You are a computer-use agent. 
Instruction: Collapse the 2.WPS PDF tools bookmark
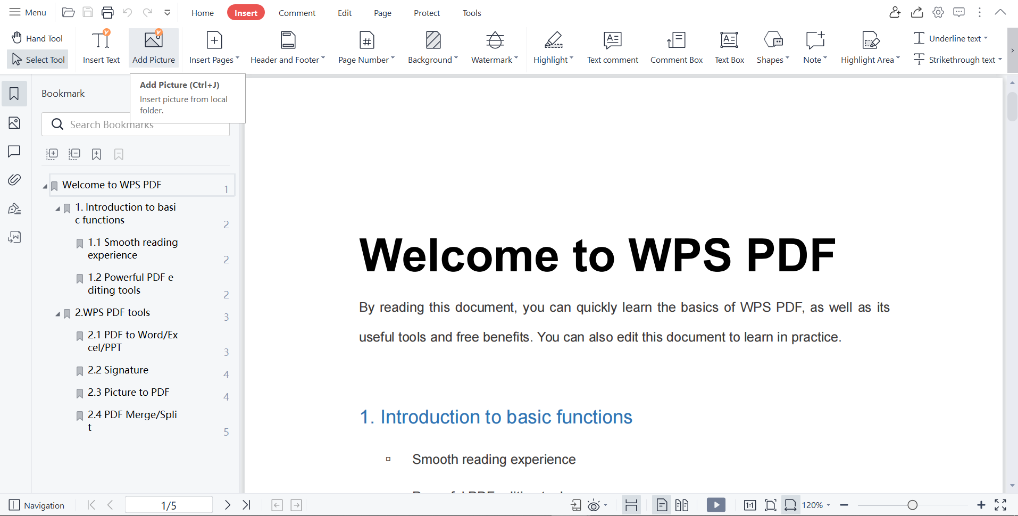(x=59, y=314)
